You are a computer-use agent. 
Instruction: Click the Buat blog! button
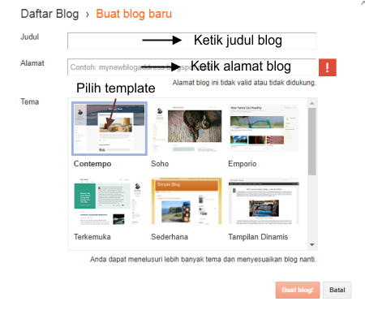click(298, 290)
